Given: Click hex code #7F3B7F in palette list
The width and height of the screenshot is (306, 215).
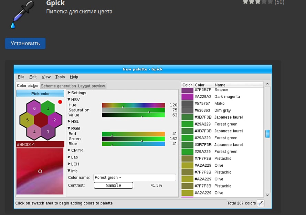Looking at the screenshot, I should click(203, 90).
